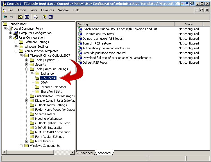Image resolution: width=211 pixels, height=162 pixels.
Task: Open the Favorites menu
Action: pyautogui.click(x=47, y=10)
